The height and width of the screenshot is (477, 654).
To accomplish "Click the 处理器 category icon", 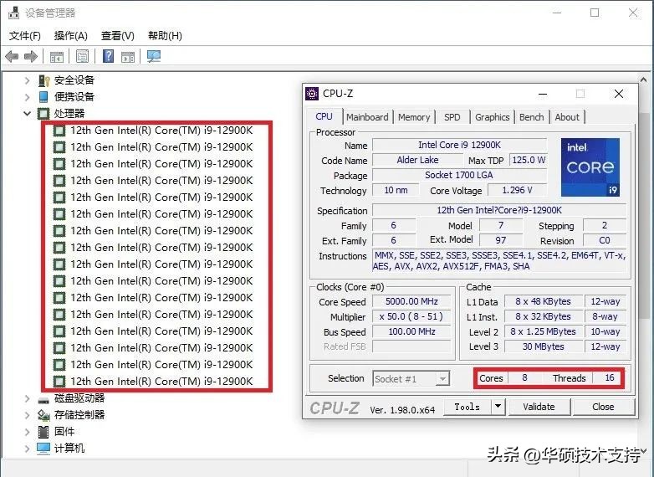I will pyautogui.click(x=43, y=114).
